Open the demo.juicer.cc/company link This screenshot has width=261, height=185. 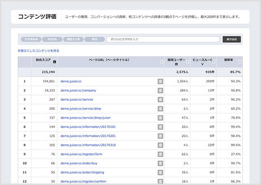pyautogui.click(x=78, y=91)
